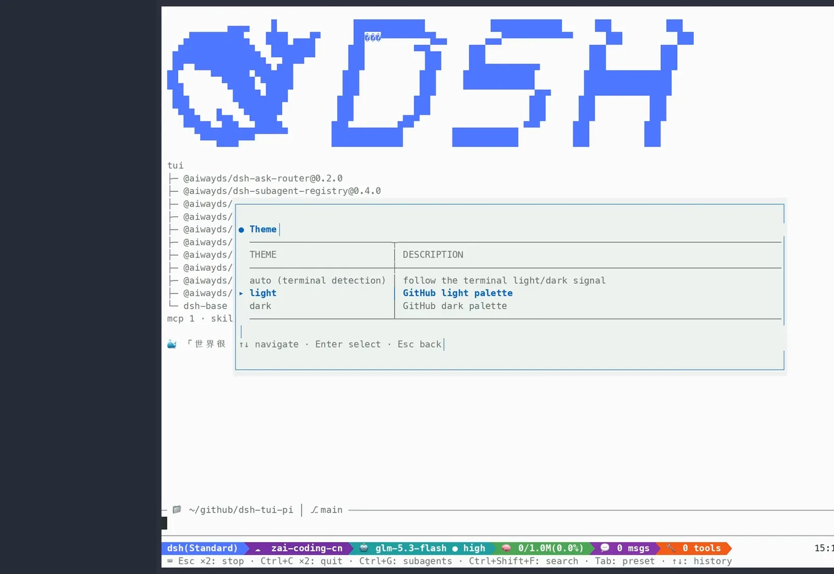Click 'Tab: preset' hint
The height and width of the screenshot is (574, 834).
(624, 561)
